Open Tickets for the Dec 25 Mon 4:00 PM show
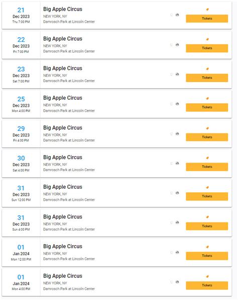Image resolution: width=238 pixels, height=300 pixels. pos(207,107)
